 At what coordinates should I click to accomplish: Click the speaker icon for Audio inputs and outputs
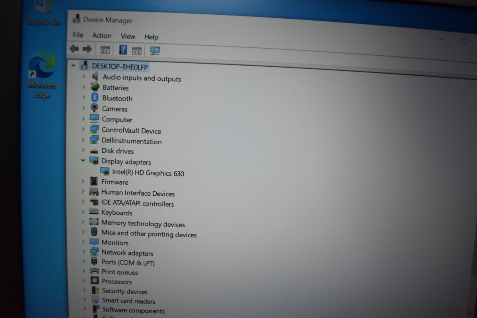pos(95,76)
